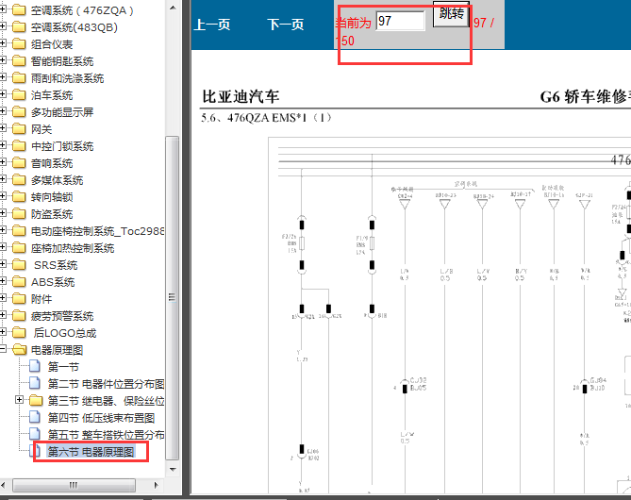Select the 音响系统 folder label
This screenshot has height=500, width=631.
click(52, 163)
